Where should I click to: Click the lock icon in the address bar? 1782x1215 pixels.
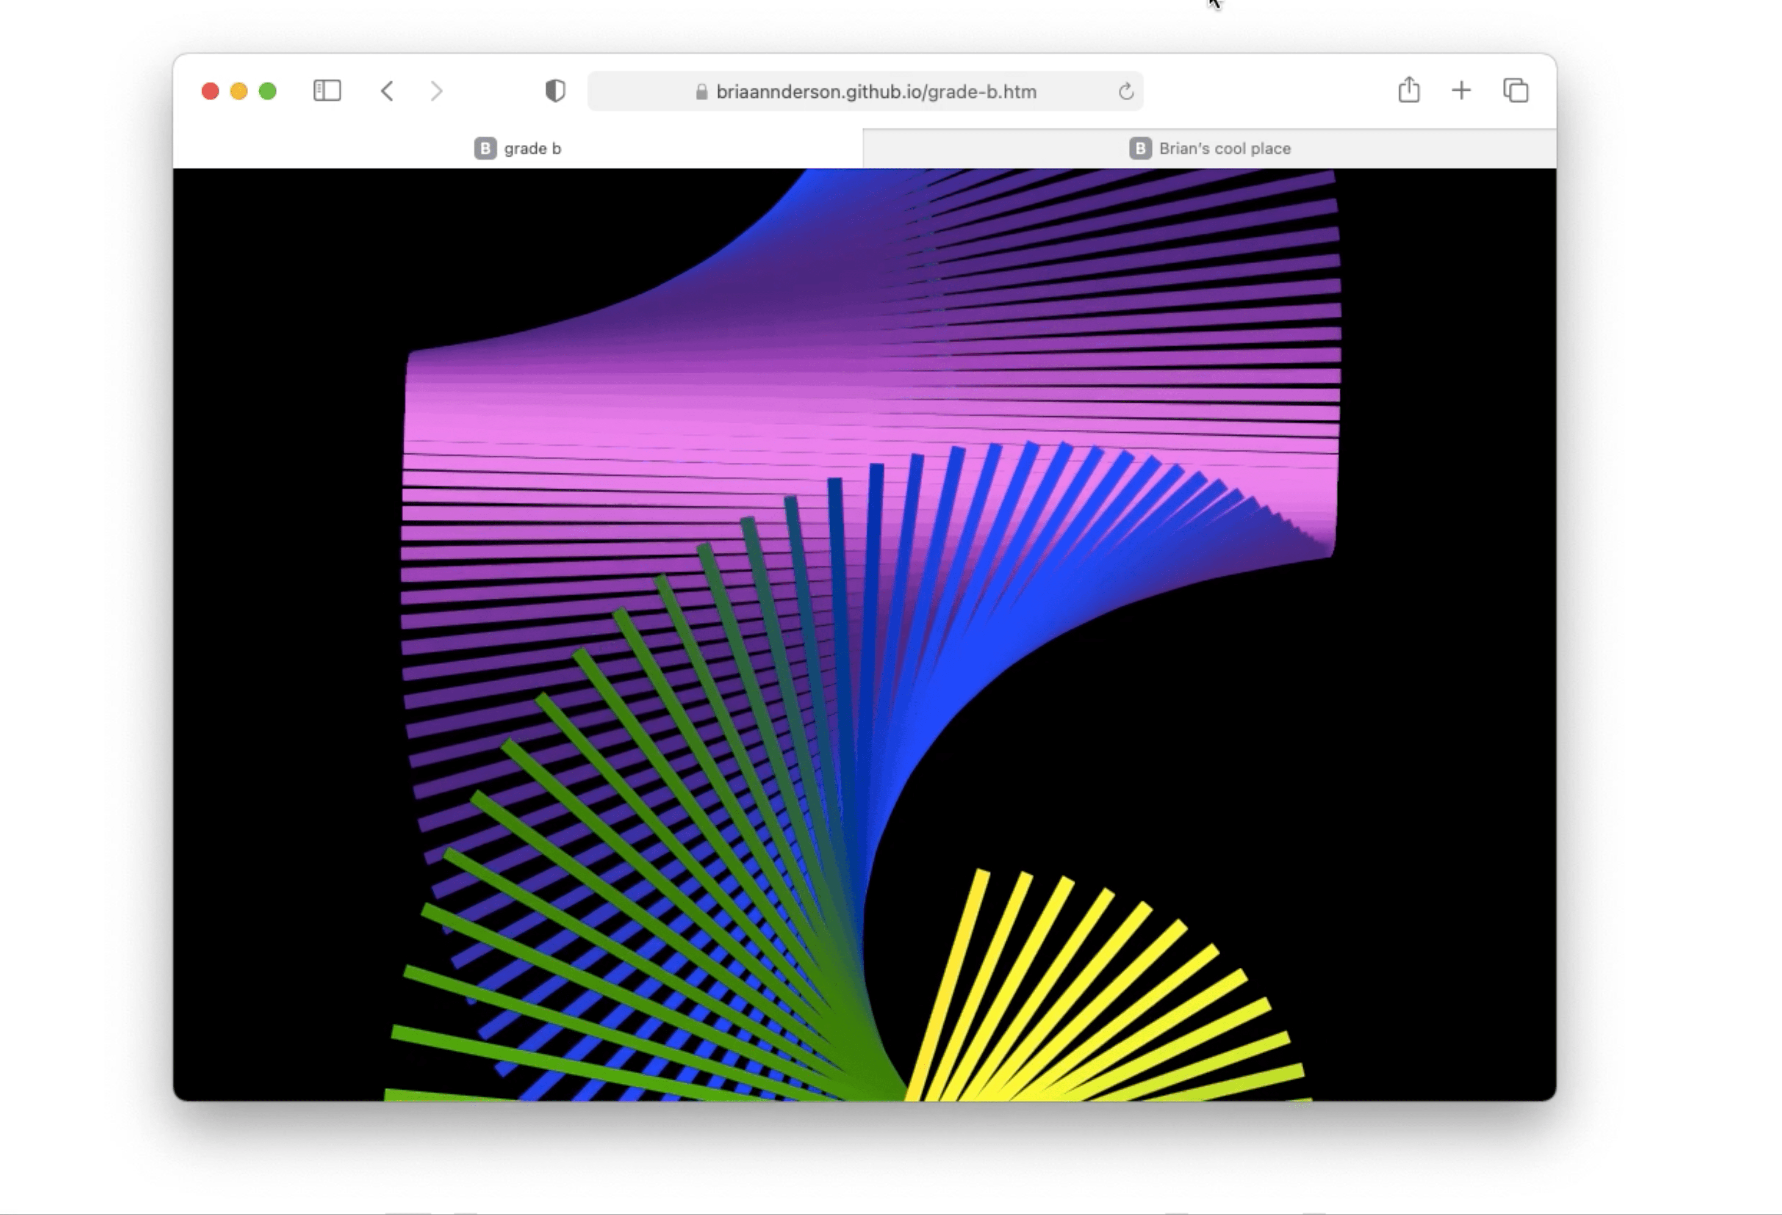pos(701,92)
